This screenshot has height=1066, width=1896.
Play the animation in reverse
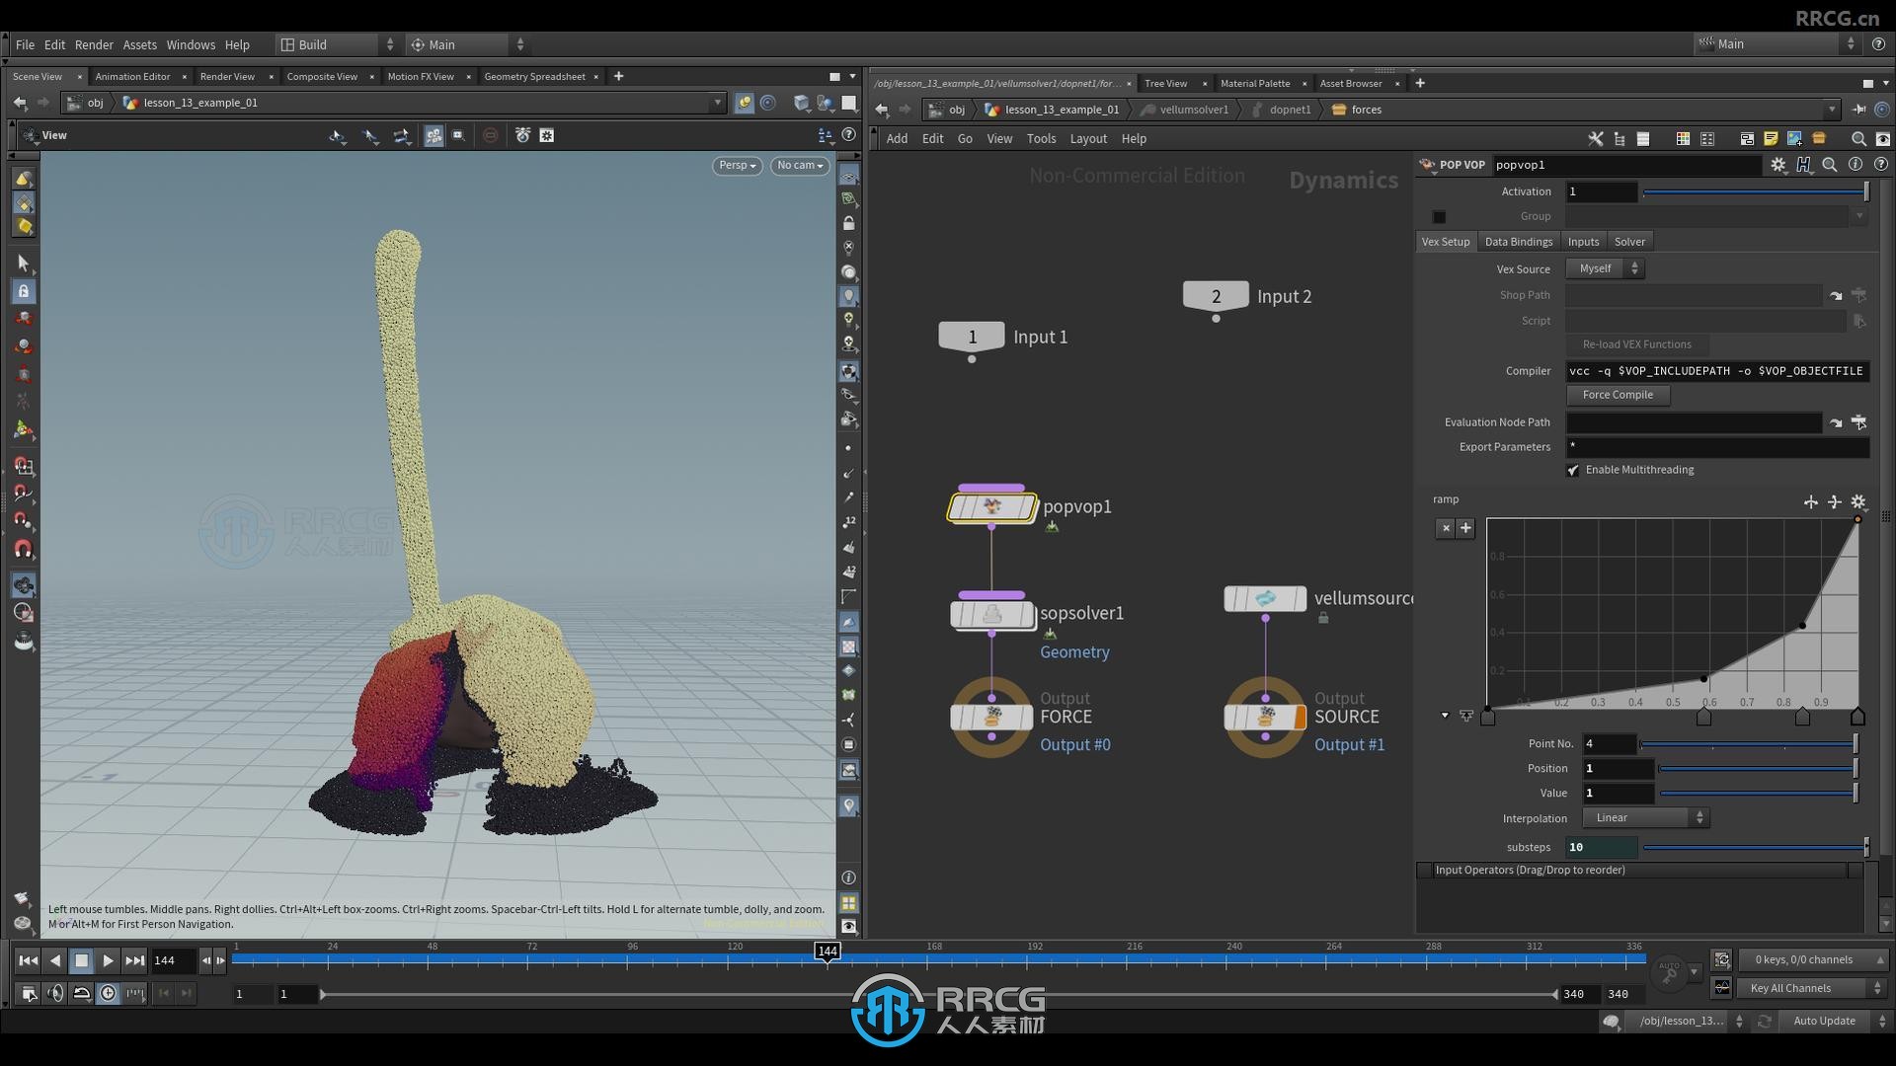[x=55, y=960]
